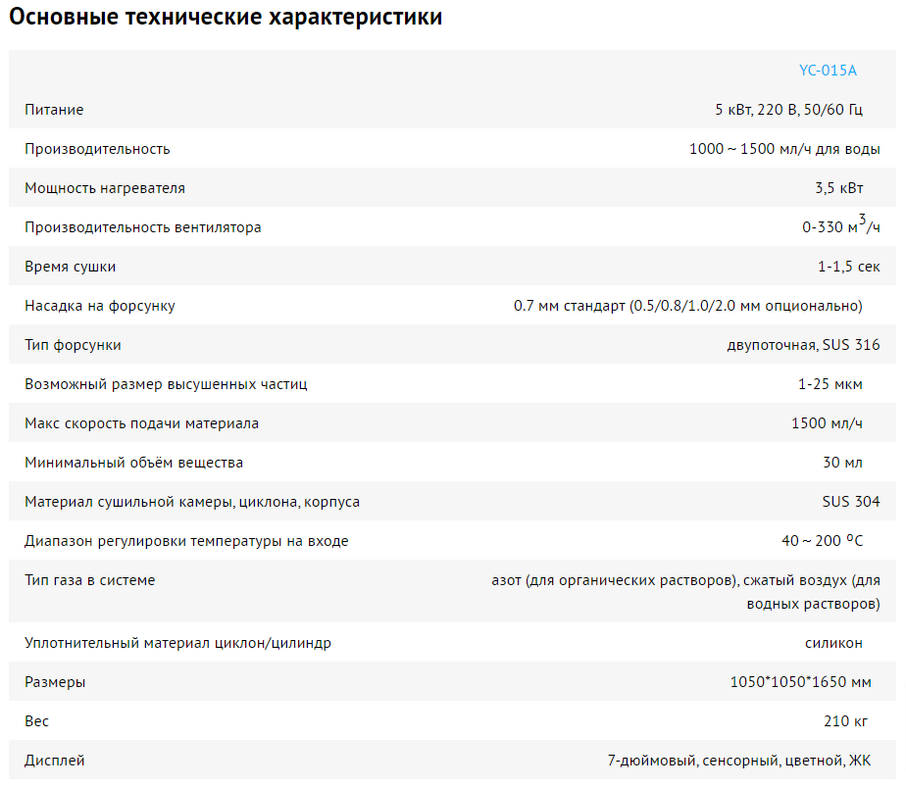
Task: Click the 1500 мл/ч feed rate value
Action: 827,423
